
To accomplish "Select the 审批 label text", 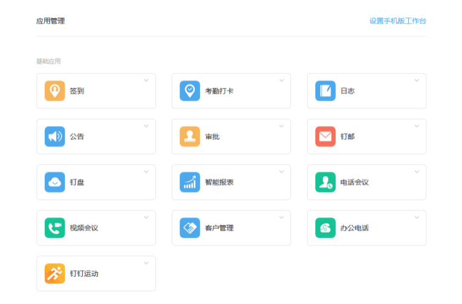I will tap(212, 137).
